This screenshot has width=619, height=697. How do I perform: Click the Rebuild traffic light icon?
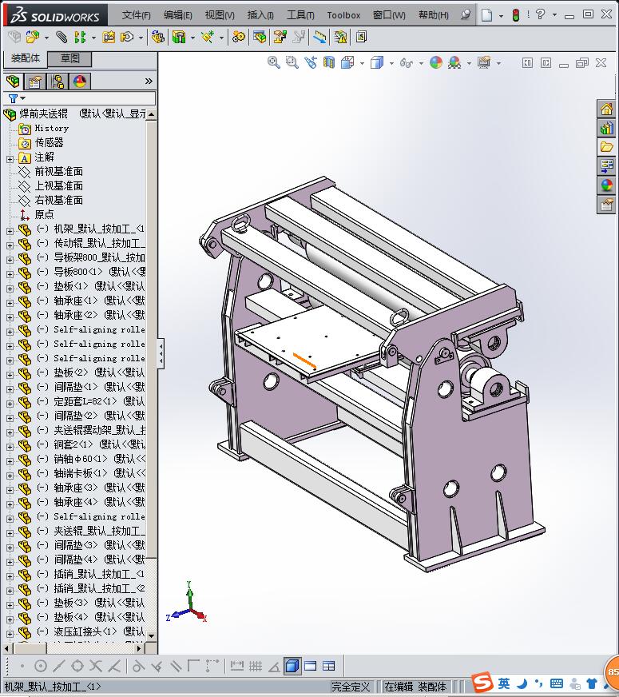[x=515, y=15]
